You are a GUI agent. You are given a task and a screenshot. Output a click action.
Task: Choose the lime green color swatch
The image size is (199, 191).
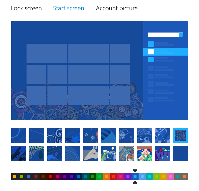pyautogui.click(x=156, y=177)
